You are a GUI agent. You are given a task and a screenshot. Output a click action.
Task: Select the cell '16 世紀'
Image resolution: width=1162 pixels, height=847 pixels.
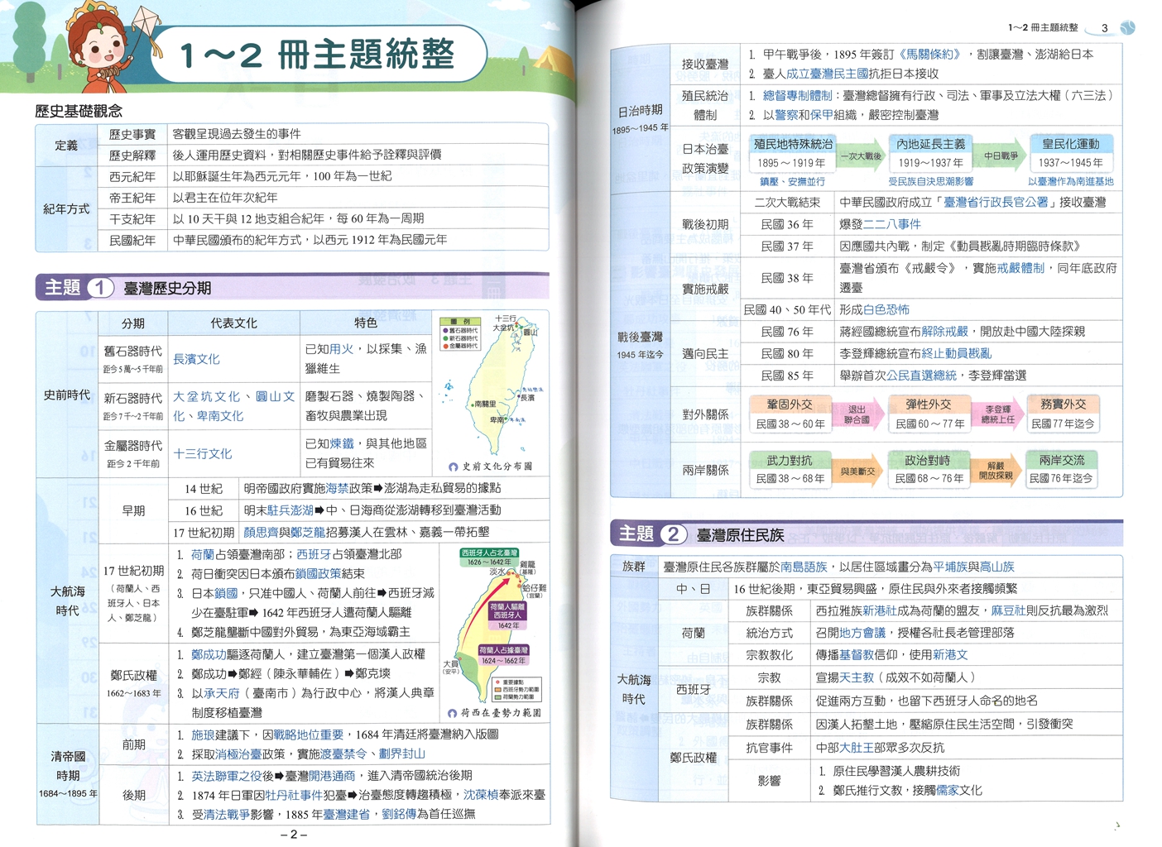203,510
